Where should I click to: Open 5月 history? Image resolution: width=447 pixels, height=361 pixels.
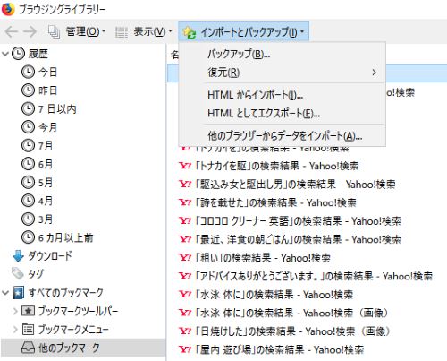(46, 183)
